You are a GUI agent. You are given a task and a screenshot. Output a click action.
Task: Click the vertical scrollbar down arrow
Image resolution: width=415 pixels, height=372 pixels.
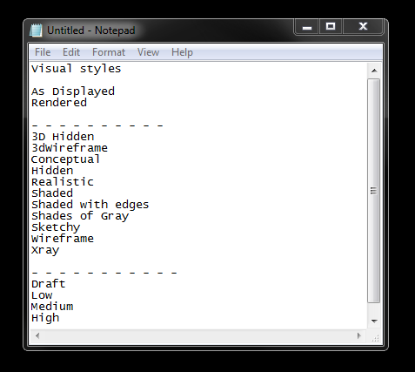pos(374,321)
